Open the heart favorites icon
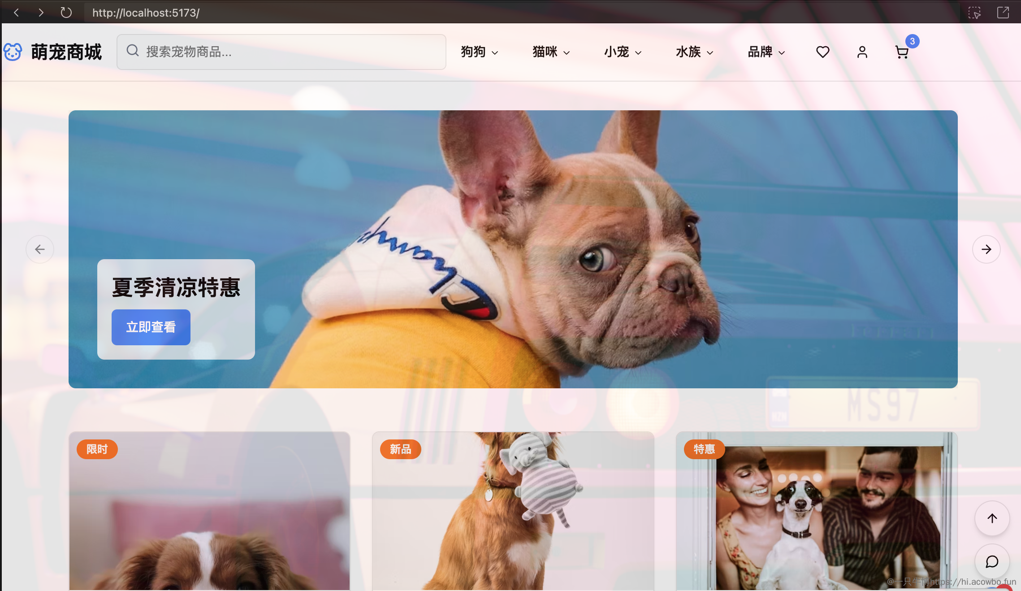Image resolution: width=1021 pixels, height=591 pixels. click(x=822, y=52)
